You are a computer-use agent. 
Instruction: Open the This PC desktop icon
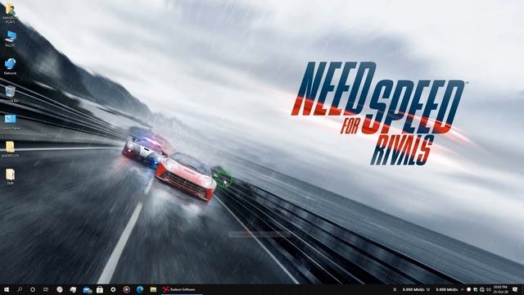[x=11, y=39]
